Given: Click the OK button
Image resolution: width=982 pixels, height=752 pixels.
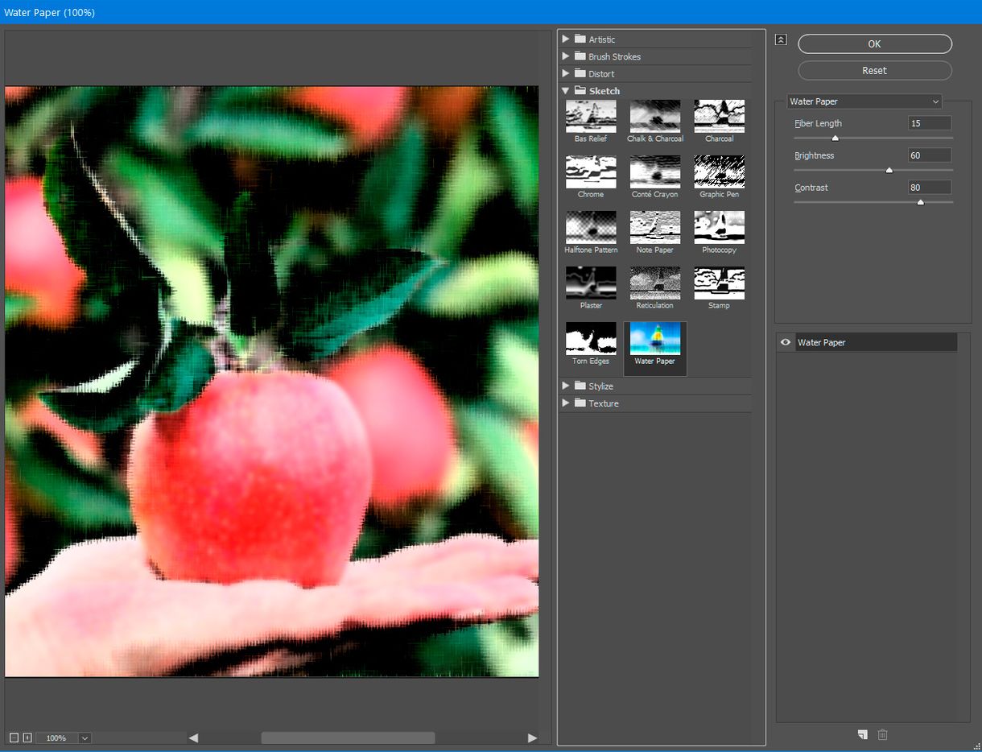Looking at the screenshot, I should pyautogui.click(x=873, y=43).
